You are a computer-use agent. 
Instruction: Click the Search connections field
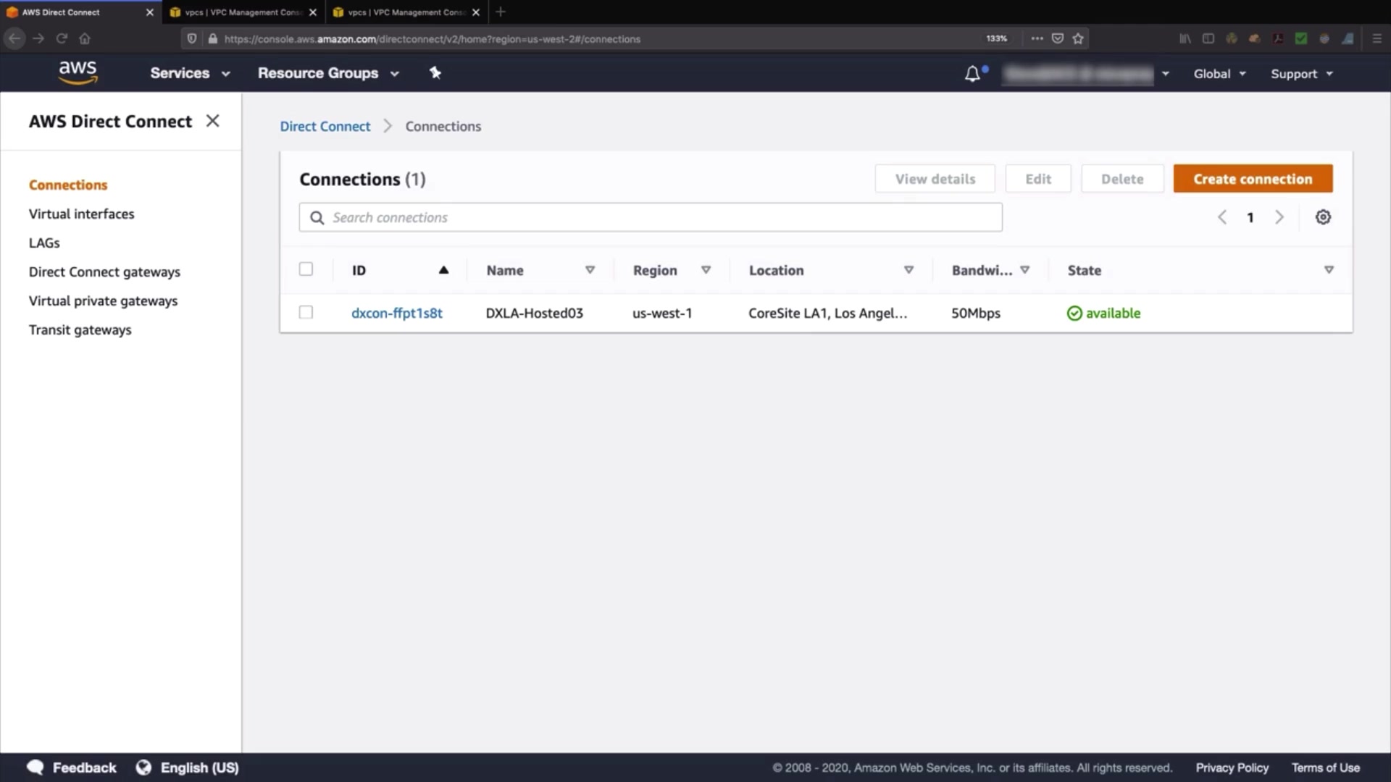click(x=652, y=217)
